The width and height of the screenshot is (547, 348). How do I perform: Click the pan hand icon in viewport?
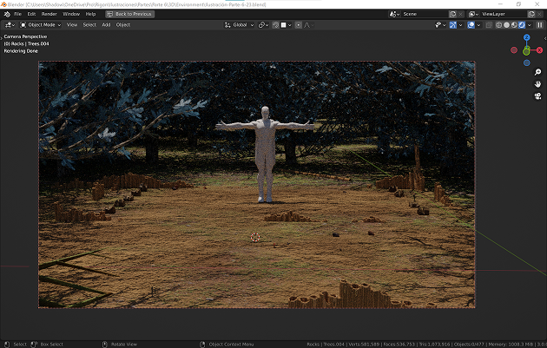coord(537,83)
